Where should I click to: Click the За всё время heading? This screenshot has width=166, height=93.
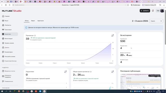126,35
